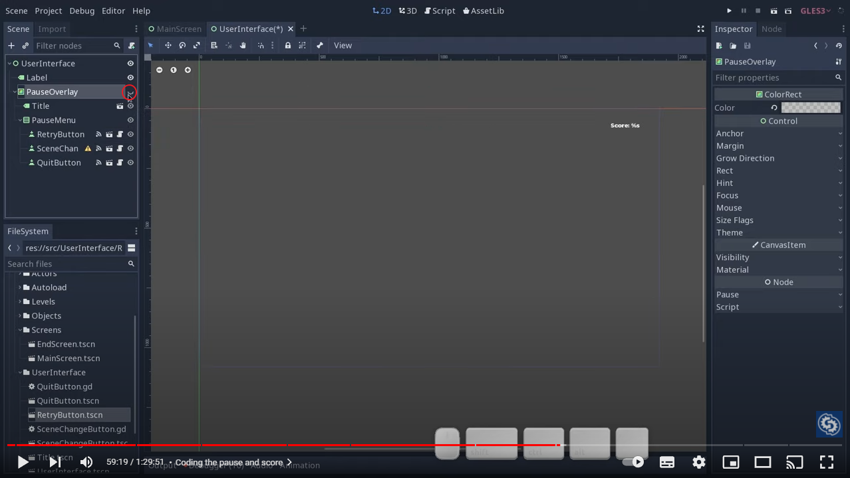
Task: Play custom scene icon
Action: point(788,11)
